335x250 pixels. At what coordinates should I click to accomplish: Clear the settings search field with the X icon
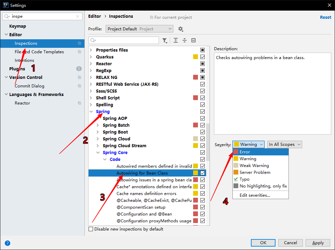point(78,16)
